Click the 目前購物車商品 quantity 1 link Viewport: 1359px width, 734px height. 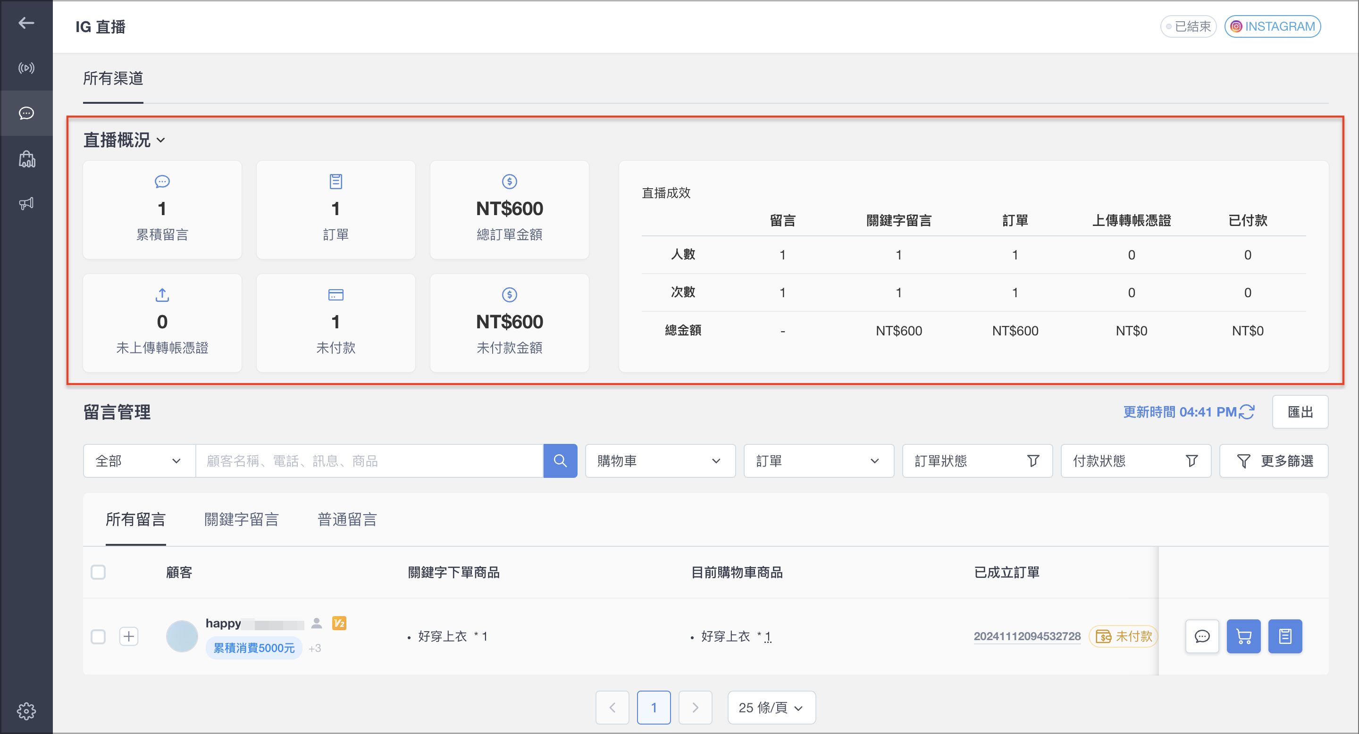(x=768, y=637)
